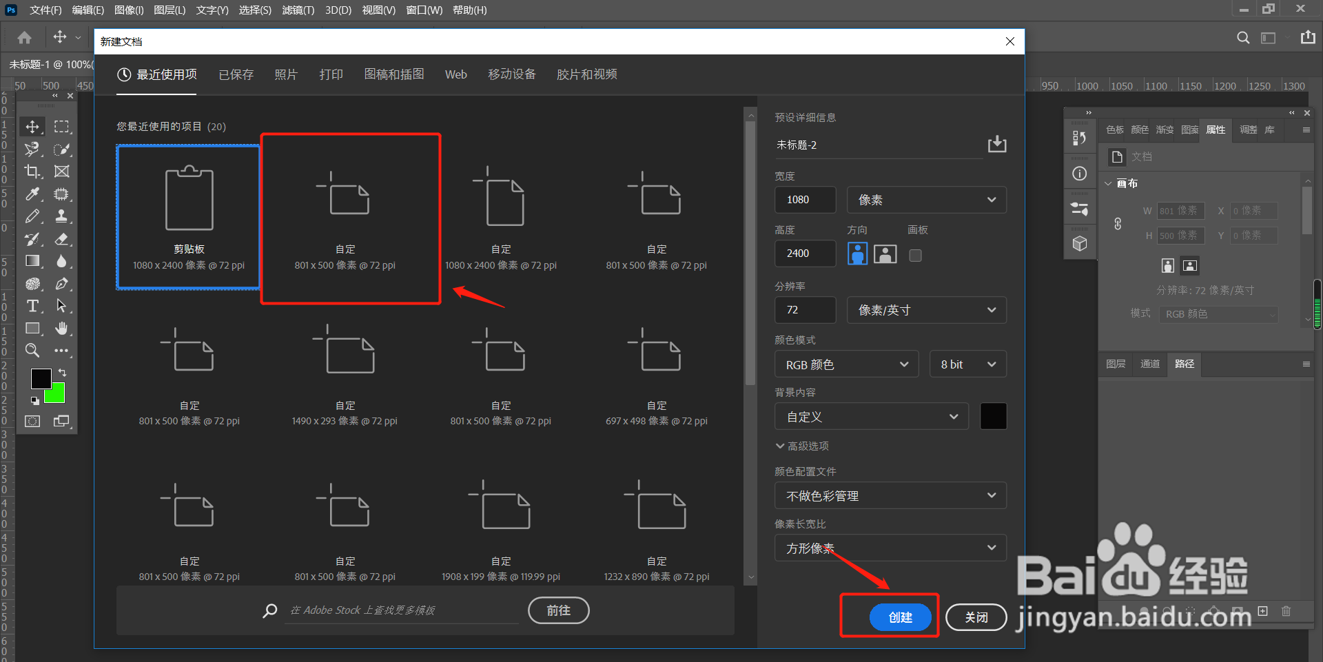Click the search magnifier in options bar

[x=1243, y=38]
